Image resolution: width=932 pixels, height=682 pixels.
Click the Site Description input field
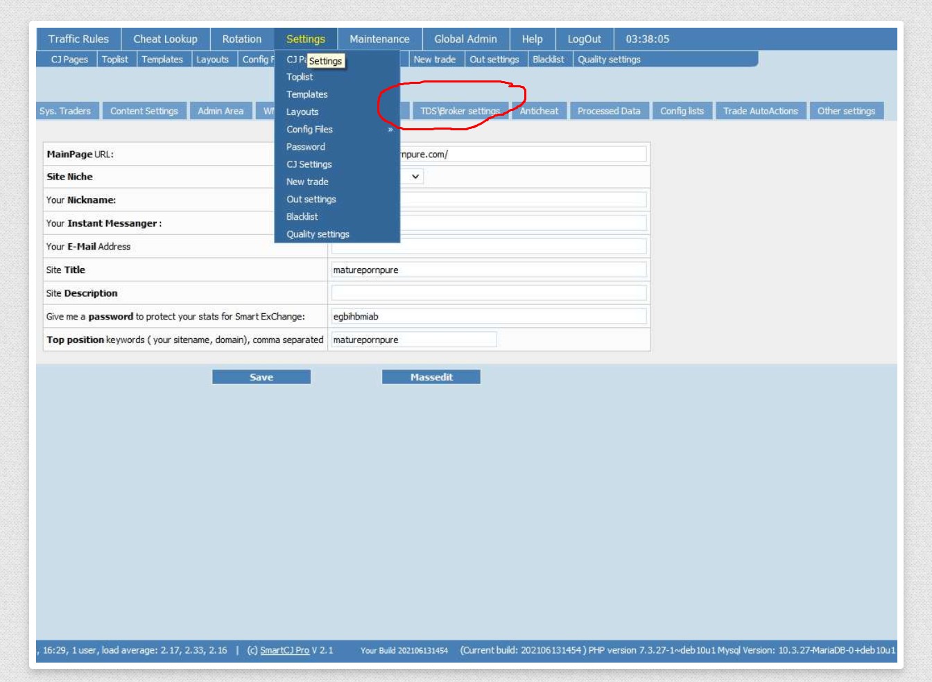click(x=489, y=293)
